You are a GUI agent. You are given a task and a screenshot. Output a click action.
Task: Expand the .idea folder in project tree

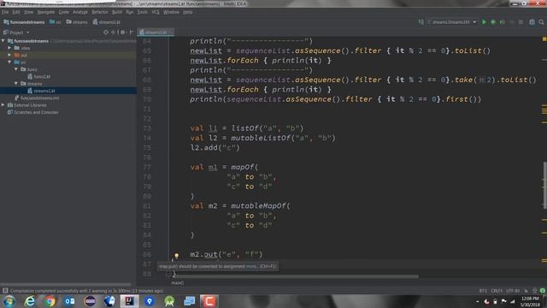click(x=9, y=48)
